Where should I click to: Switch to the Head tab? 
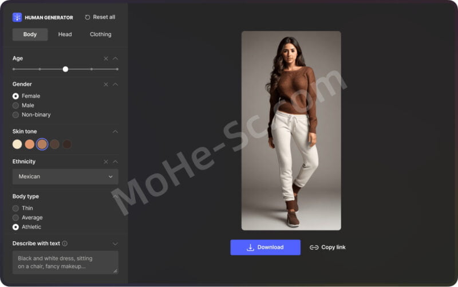point(65,34)
